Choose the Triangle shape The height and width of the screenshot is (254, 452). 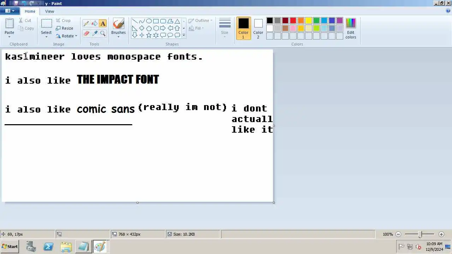(177, 21)
